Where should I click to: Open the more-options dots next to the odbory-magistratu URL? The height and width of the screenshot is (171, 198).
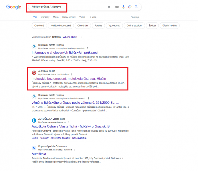tap(87, 48)
